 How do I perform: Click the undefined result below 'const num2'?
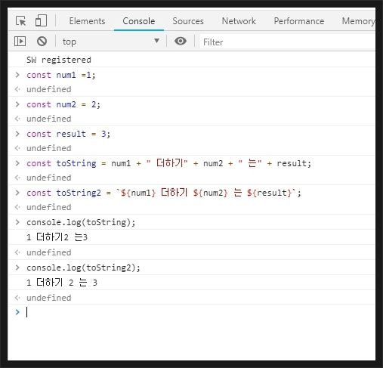pos(49,119)
